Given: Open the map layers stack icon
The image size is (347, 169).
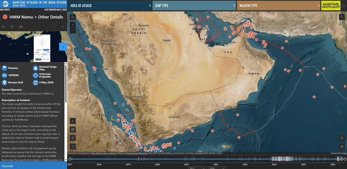Looking at the screenshot, I should click(342, 146).
